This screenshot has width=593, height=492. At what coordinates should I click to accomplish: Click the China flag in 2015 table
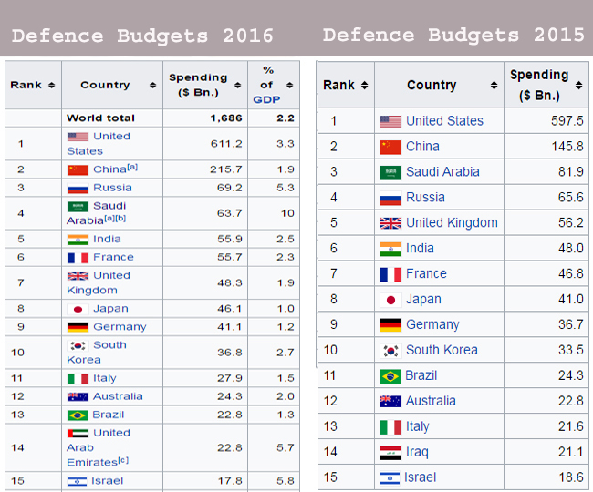click(390, 147)
